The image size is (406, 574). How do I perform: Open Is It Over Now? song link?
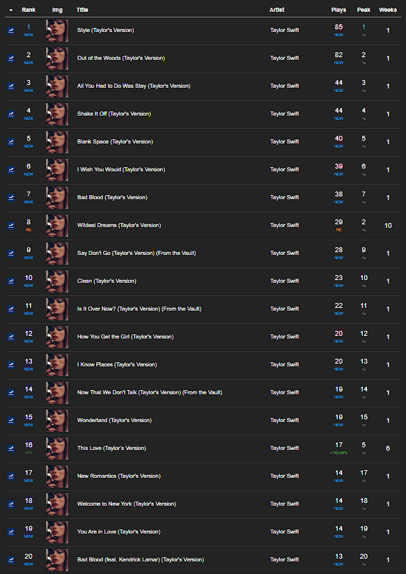pyautogui.click(x=139, y=309)
